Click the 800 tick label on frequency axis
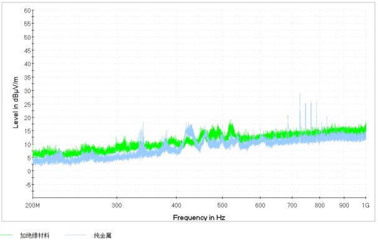 tap(319, 205)
